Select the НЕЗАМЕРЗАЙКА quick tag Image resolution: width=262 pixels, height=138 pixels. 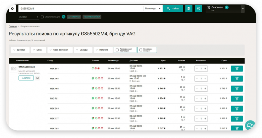click(x=92, y=17)
